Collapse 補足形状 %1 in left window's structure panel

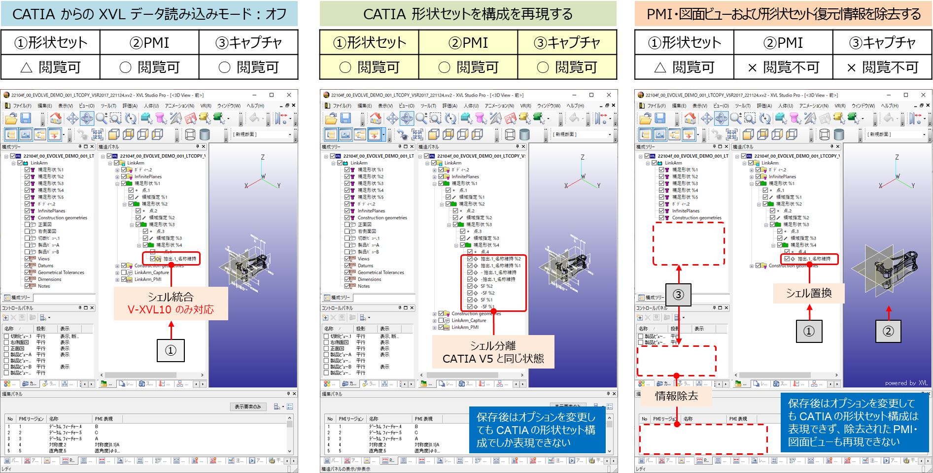pos(117,183)
